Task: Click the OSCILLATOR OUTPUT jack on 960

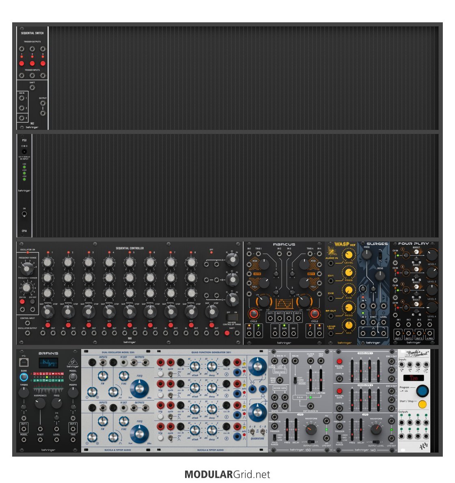Action: pos(28,333)
